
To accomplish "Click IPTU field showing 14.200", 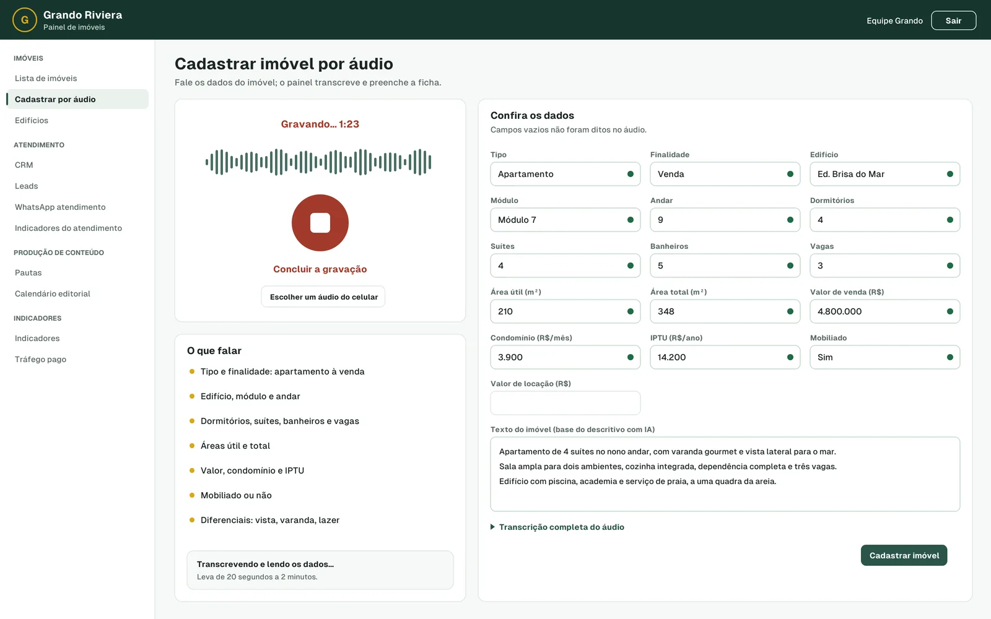I will click(x=725, y=357).
